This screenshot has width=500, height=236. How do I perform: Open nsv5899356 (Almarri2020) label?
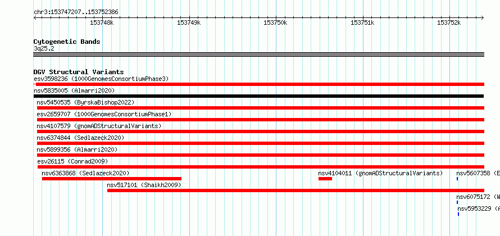click(x=77, y=149)
